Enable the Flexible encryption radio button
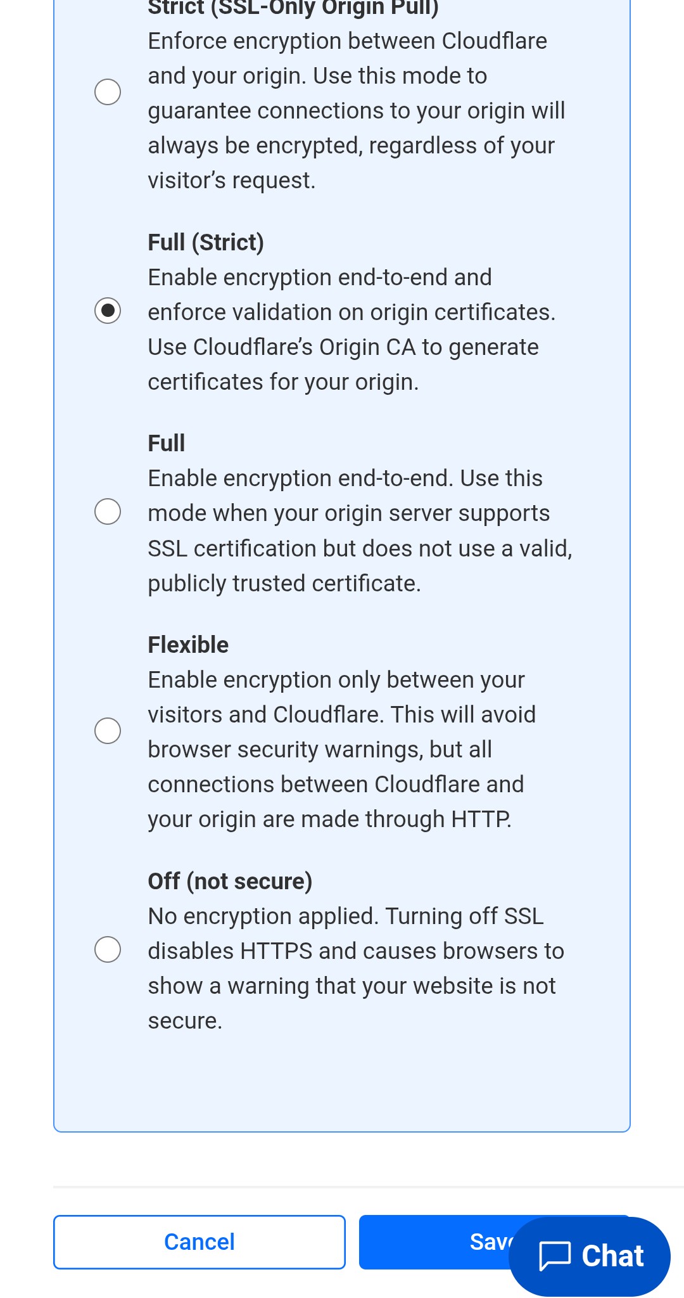The image size is (684, 1298). click(108, 731)
